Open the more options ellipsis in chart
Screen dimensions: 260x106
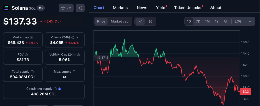[251, 21]
